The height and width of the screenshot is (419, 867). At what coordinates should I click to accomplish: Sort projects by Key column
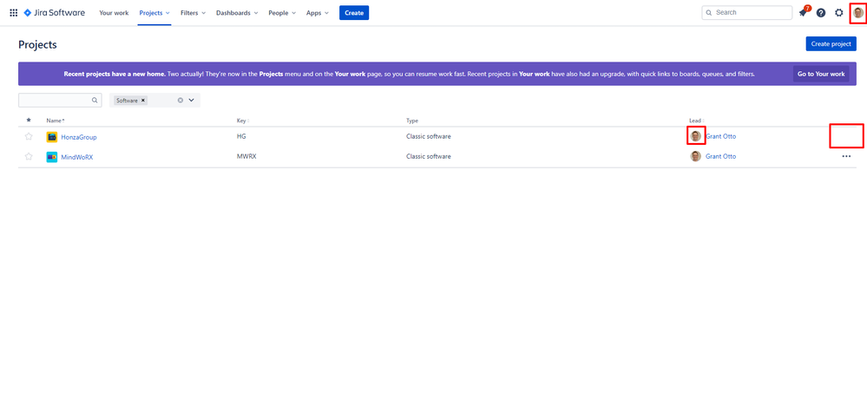click(x=243, y=121)
